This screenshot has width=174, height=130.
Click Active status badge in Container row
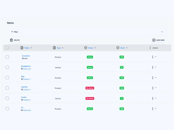click(x=90, y=57)
